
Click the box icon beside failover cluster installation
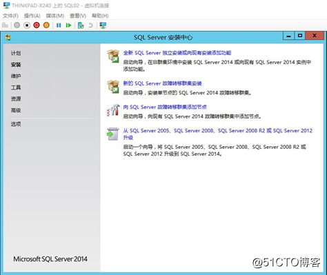point(113,87)
